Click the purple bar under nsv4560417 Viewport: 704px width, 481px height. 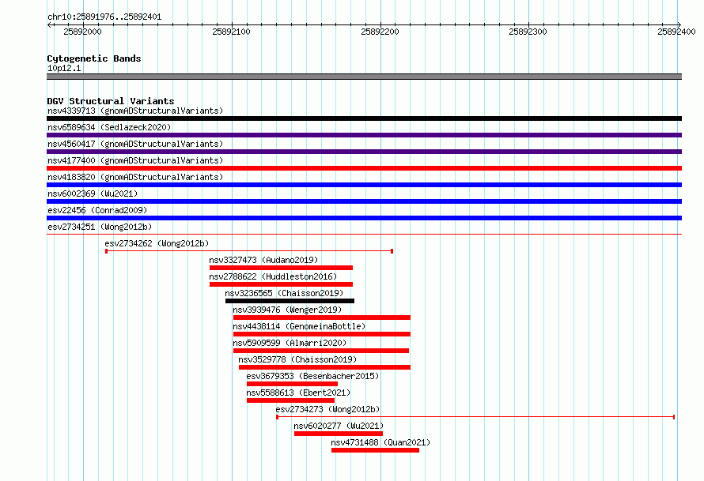tap(364, 152)
